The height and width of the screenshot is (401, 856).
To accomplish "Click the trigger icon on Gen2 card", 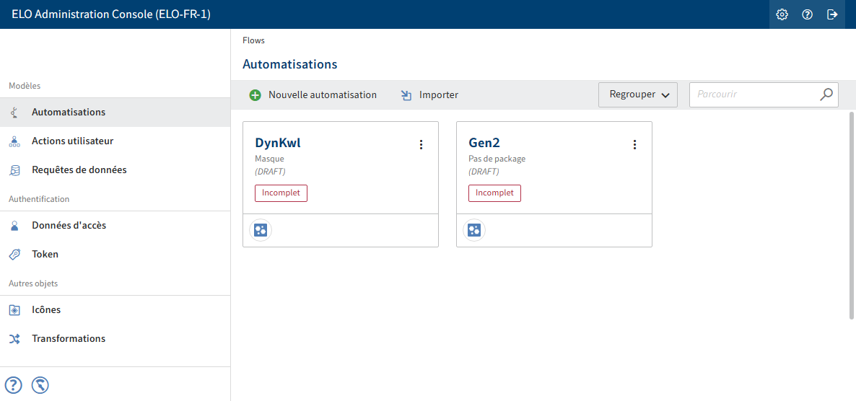I will pos(474,230).
